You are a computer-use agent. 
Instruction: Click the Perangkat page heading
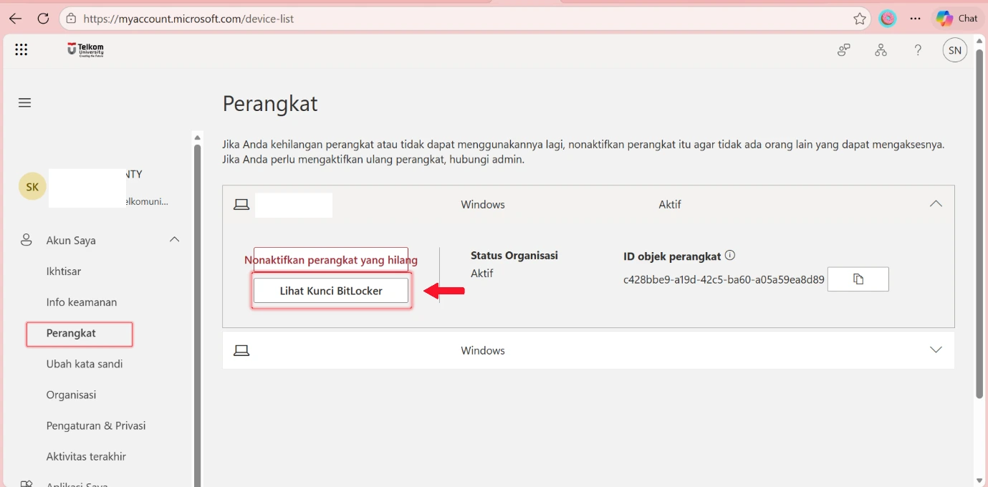pyautogui.click(x=270, y=104)
